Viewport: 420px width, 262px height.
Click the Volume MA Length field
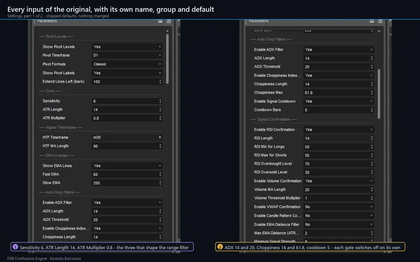[339, 190]
